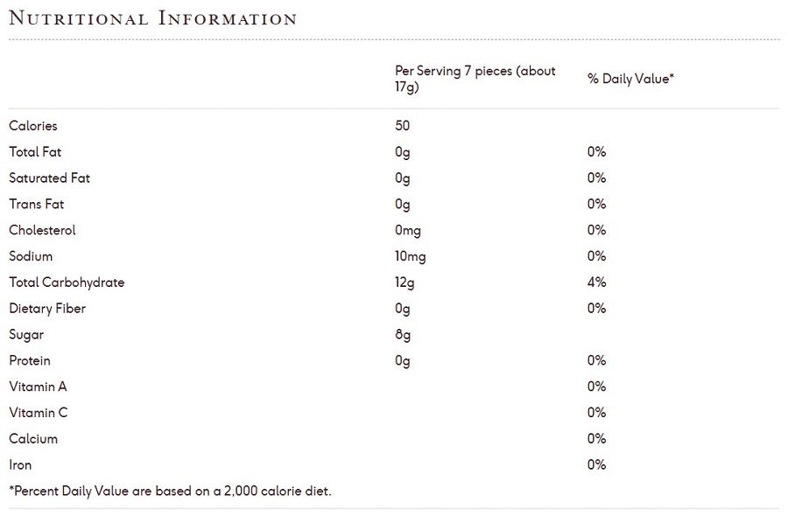788x523 pixels.
Task: Click the Calories value of 50
Action: pyautogui.click(x=402, y=126)
